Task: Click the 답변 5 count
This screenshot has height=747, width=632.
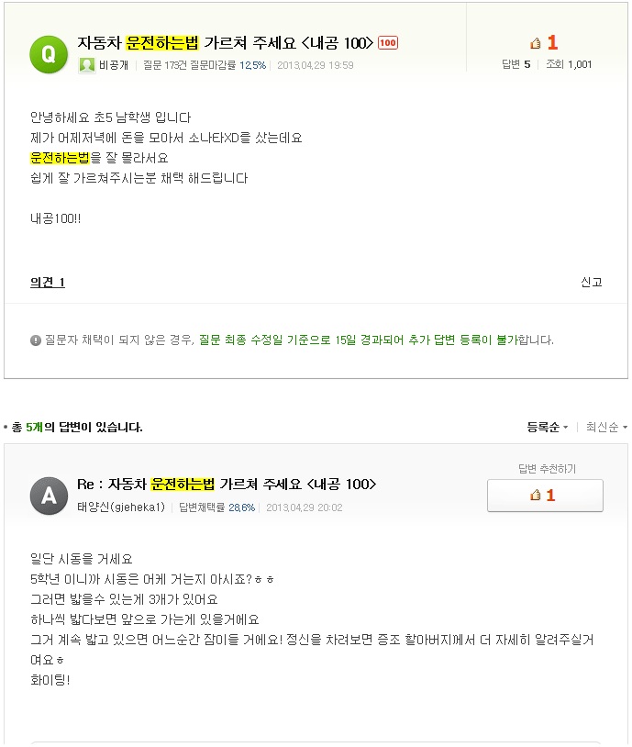Action: 516,64
